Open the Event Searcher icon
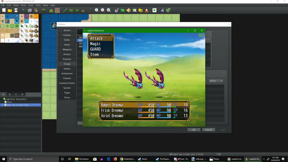 135,10
